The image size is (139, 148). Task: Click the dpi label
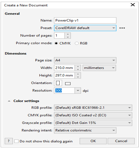[85, 91]
